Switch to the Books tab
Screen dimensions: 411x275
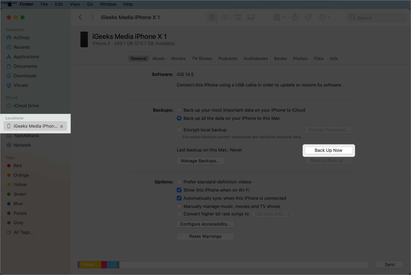(x=280, y=58)
